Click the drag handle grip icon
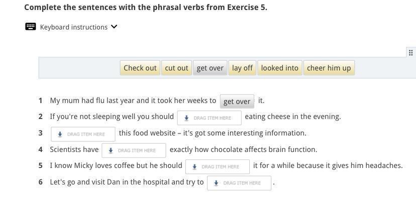Screen dimensions: 416x201 coord(410,52)
